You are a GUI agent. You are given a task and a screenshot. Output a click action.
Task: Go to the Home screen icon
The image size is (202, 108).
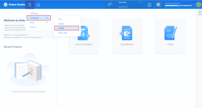(38, 5)
